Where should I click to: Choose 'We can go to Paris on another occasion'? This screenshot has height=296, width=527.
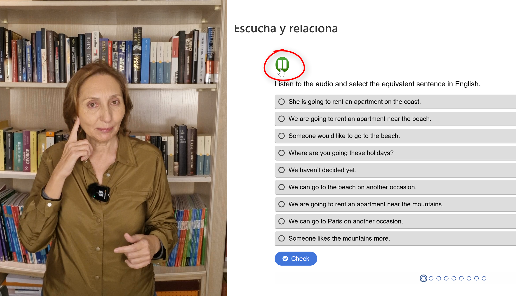click(x=395, y=221)
